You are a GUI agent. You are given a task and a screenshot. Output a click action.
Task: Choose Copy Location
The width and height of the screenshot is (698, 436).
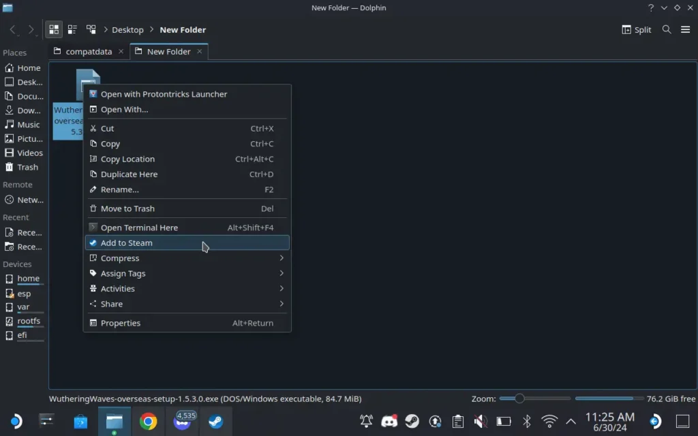[187, 159]
